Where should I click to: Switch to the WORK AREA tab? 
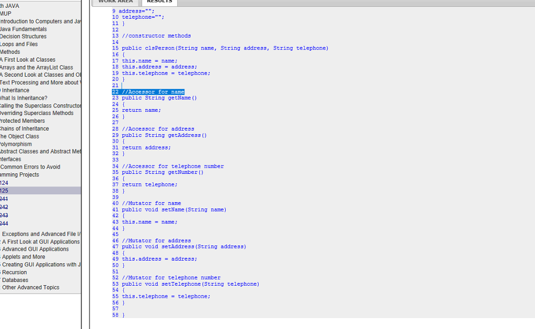pos(115,2)
